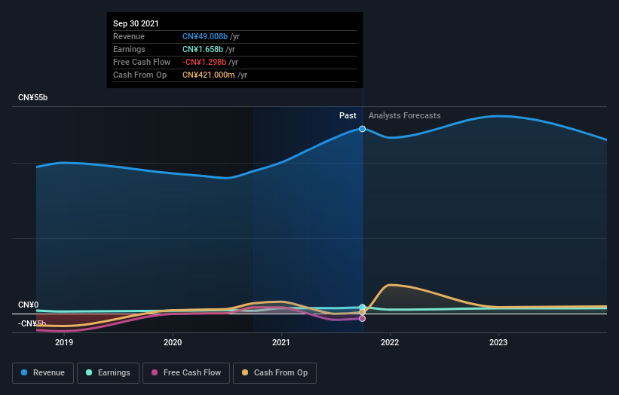Click the Sep 30 2021 tooltip date
The height and width of the screenshot is (395, 619).
click(x=136, y=23)
